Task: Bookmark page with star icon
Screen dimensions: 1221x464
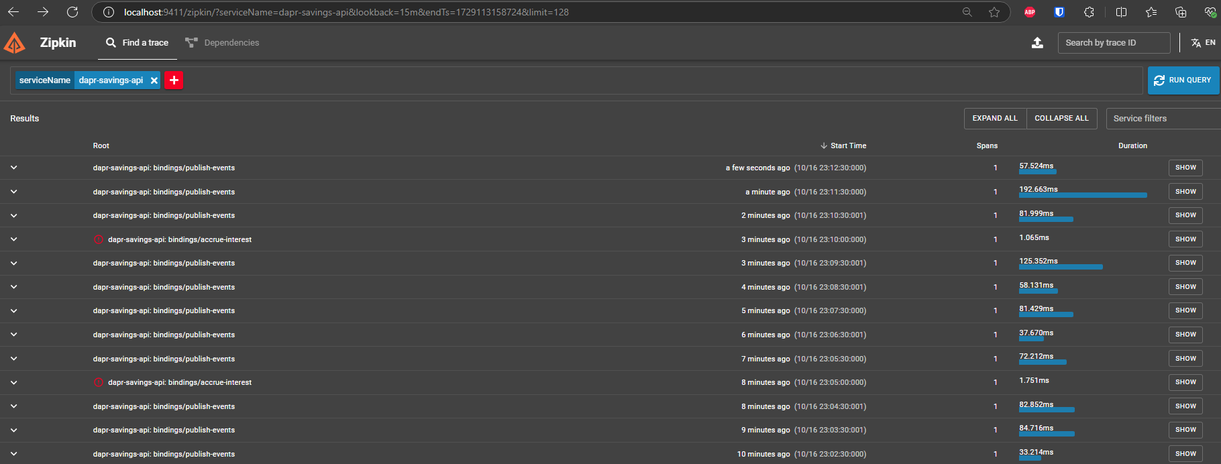Action: pos(994,12)
